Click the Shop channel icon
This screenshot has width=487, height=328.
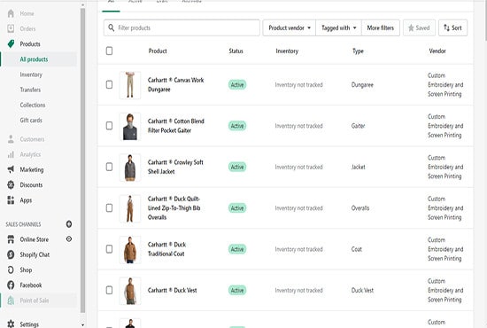[x=11, y=269]
